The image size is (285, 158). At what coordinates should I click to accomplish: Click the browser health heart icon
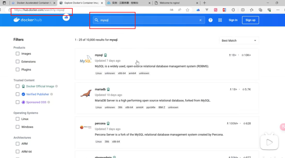coord(269,10)
